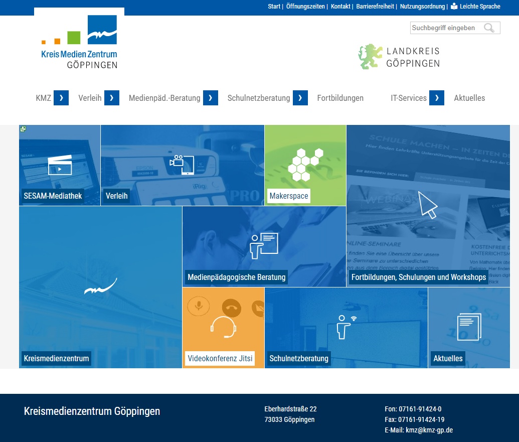The image size is (519, 442).
Task: Expand the Verleih submenu chevron
Action: coord(112,98)
